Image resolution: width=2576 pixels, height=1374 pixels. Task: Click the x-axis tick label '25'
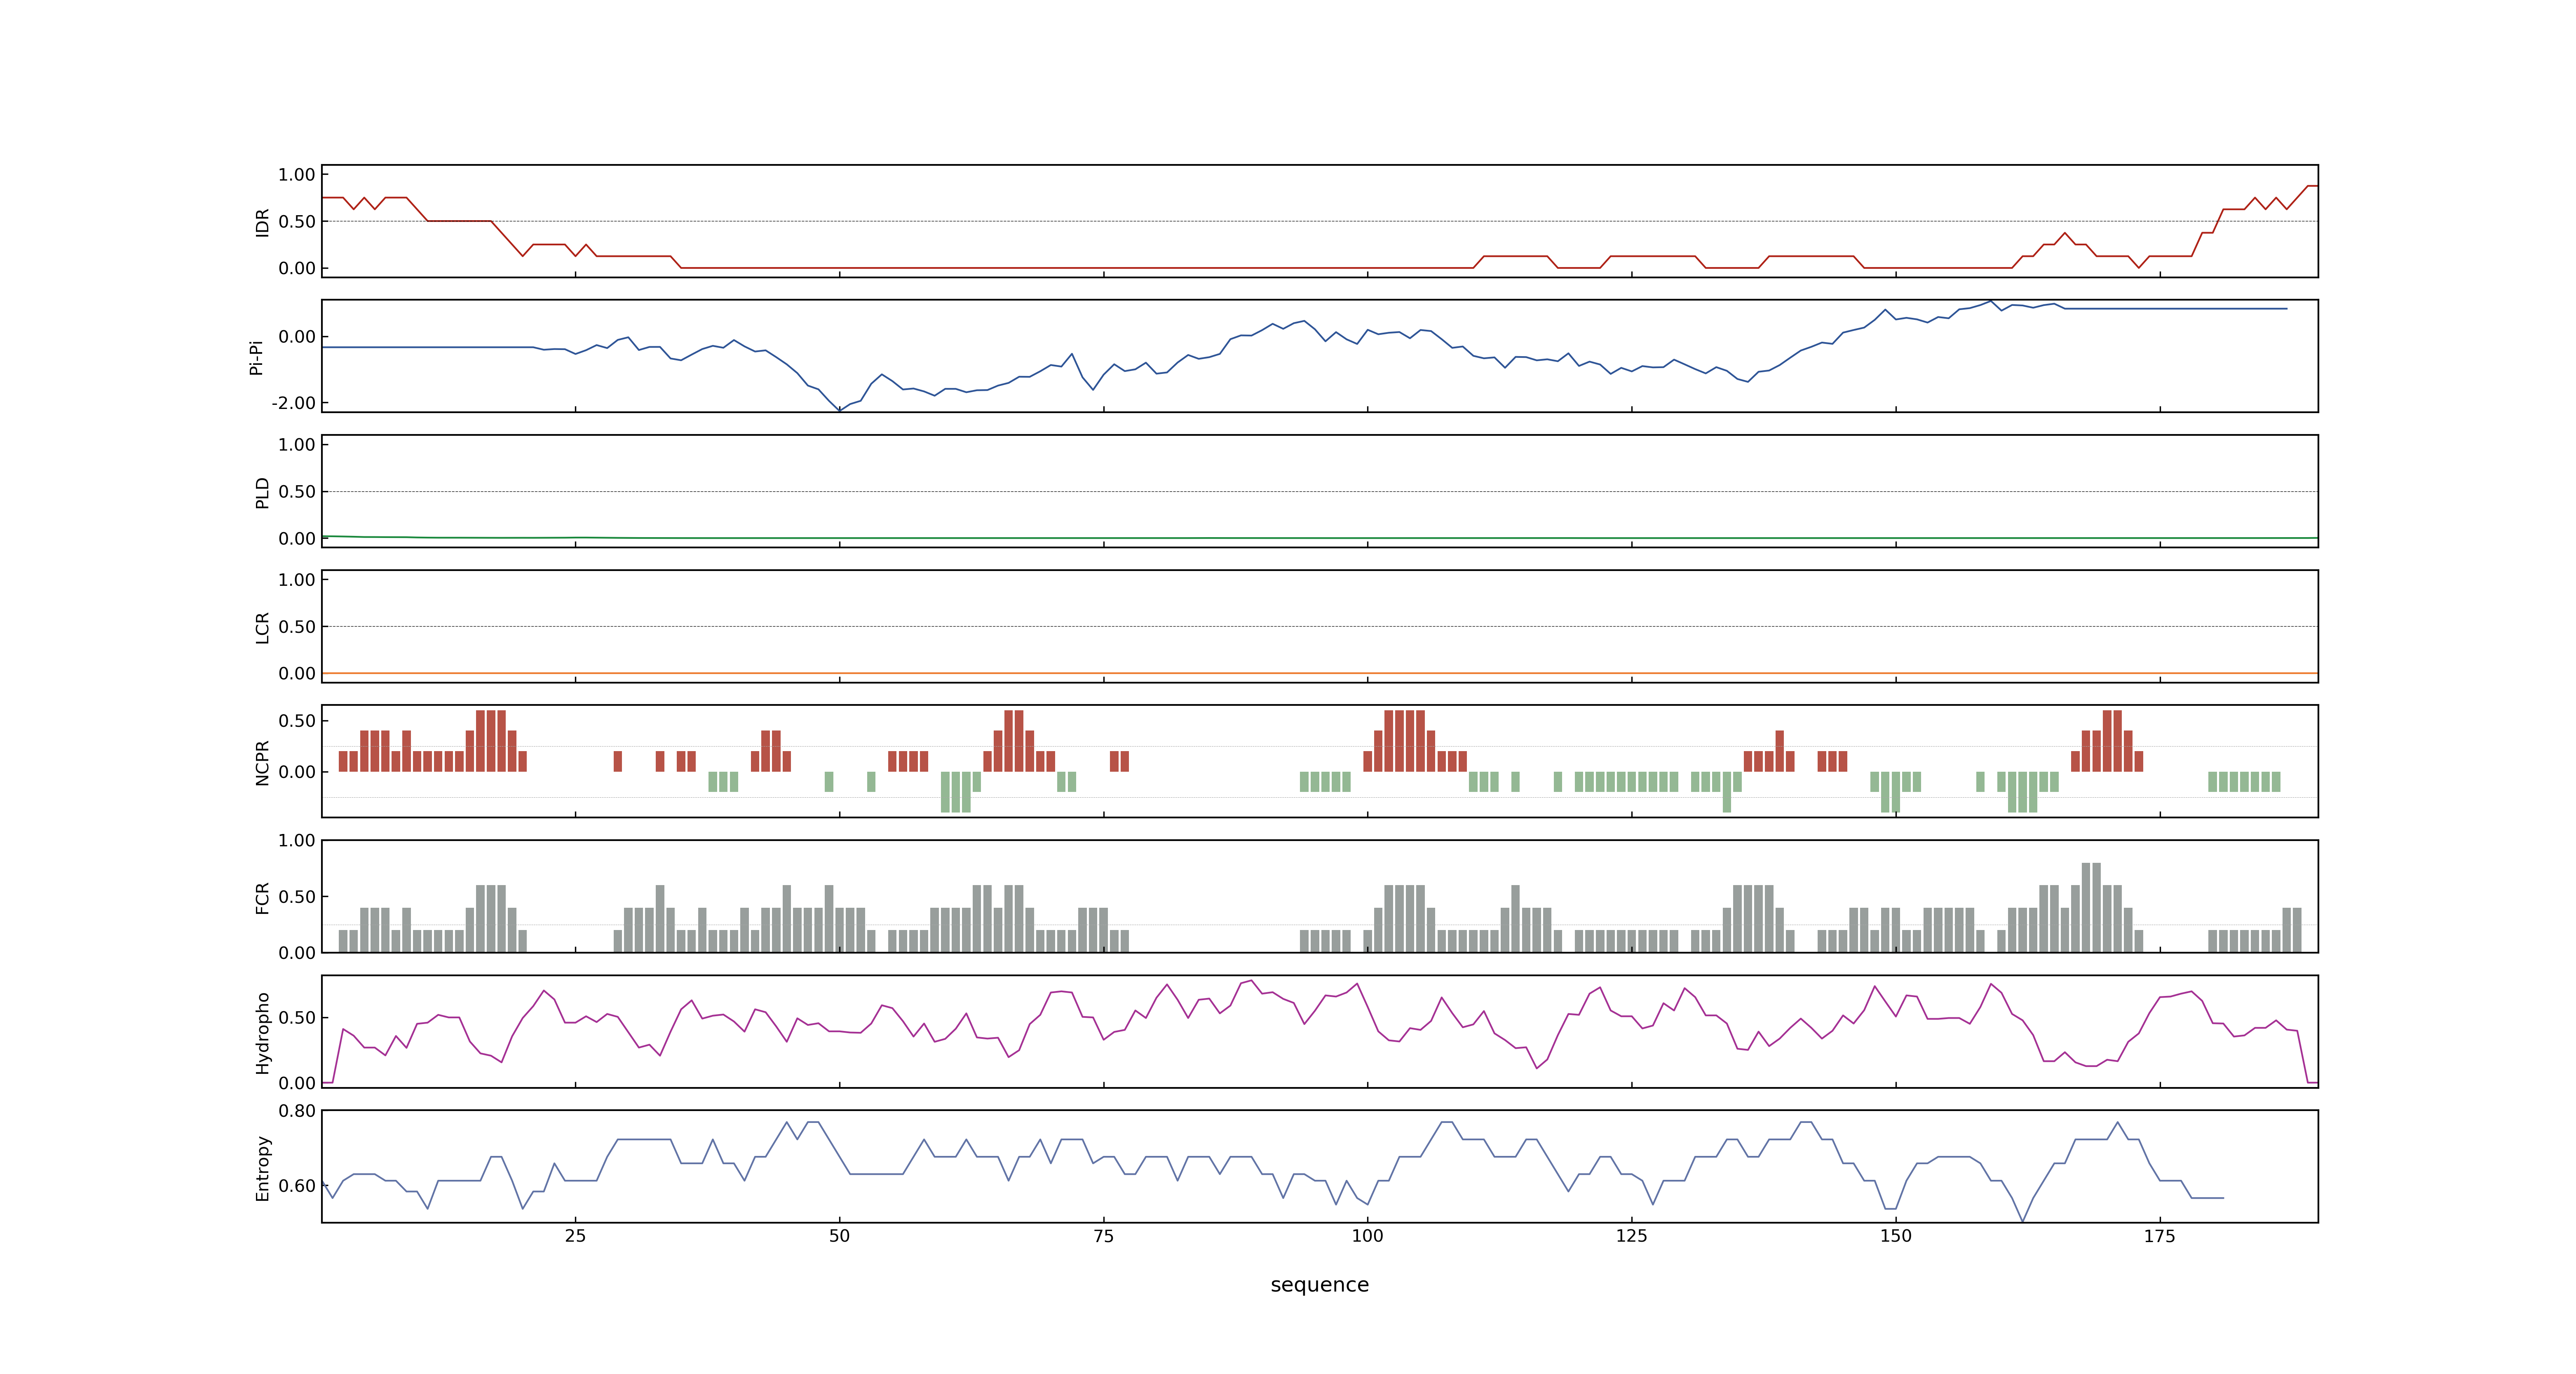[575, 1236]
